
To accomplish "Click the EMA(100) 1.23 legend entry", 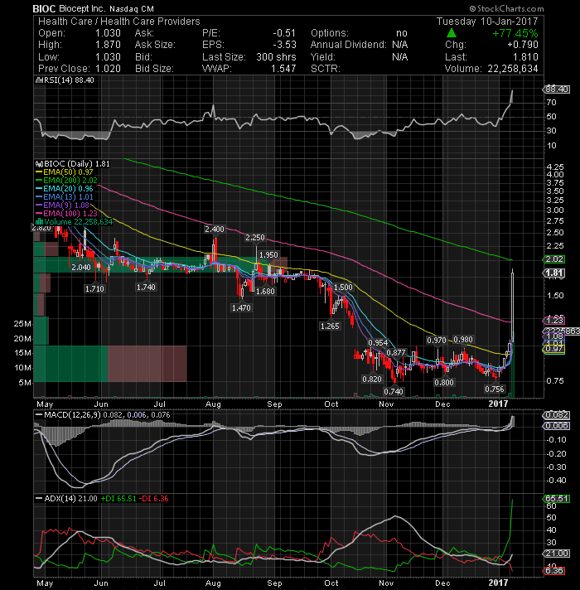I will tap(66, 213).
